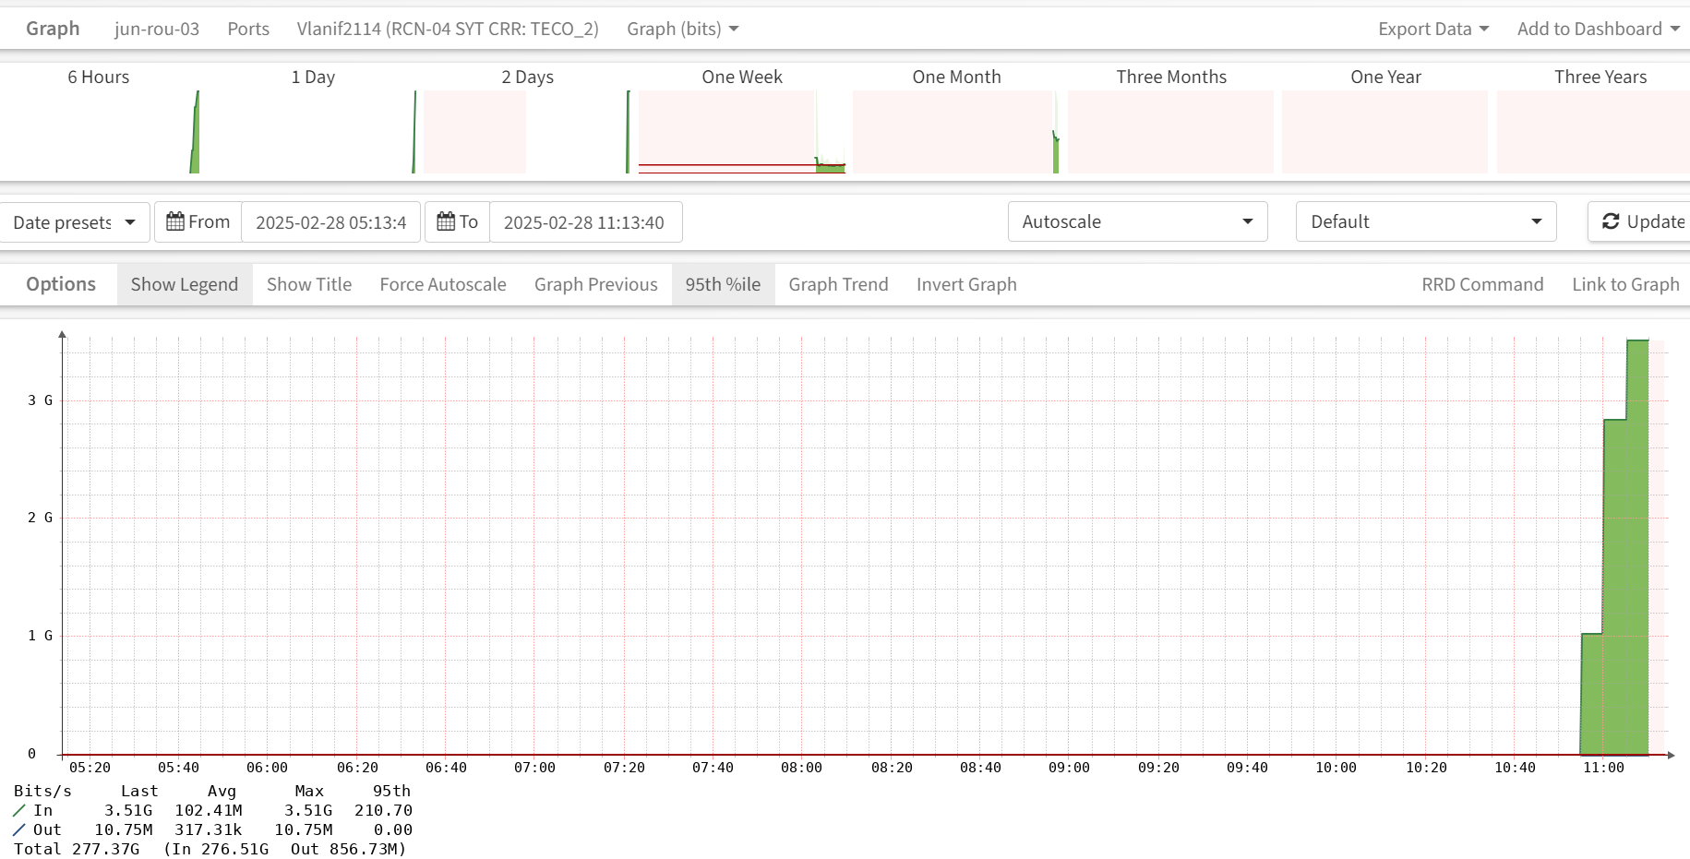Click the calendar icon beside From
This screenshot has height=859, width=1690.
[174, 221]
